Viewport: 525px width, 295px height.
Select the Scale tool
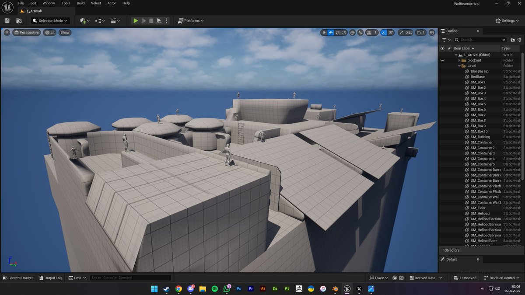[344, 32]
